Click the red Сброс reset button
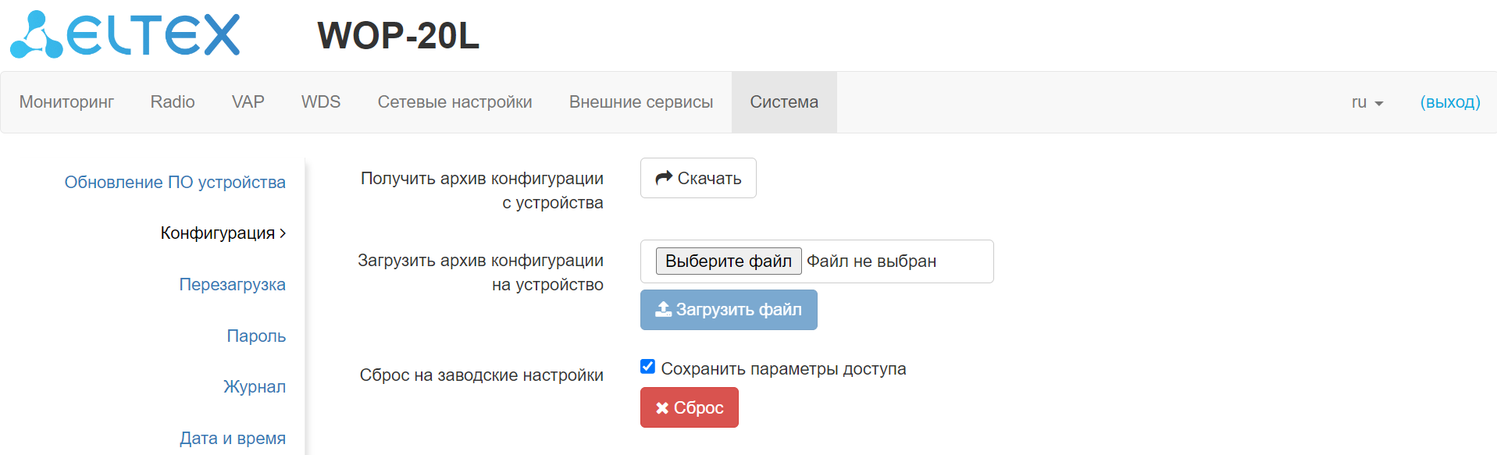This screenshot has width=1497, height=455. pyautogui.click(x=689, y=407)
